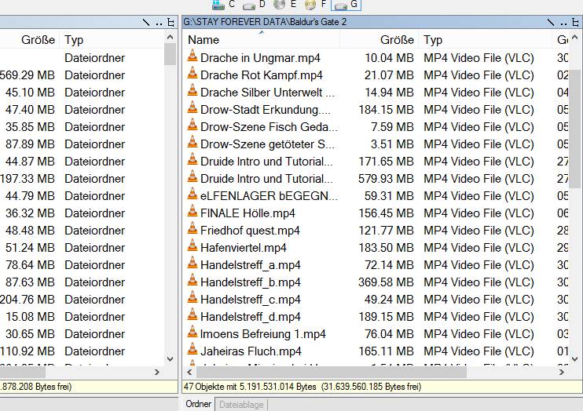Select file Drow-Szene getöteter S...

[267, 144]
